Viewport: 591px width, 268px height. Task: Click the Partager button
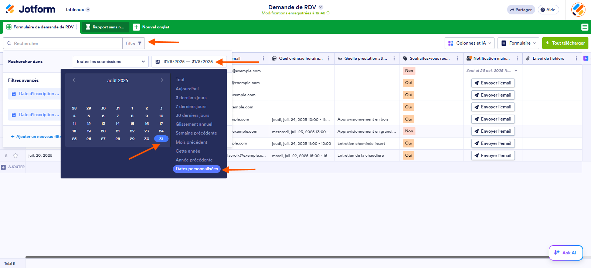click(520, 10)
